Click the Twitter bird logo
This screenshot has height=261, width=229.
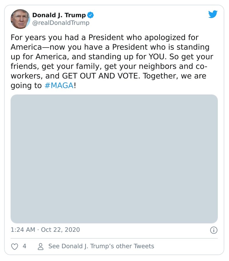click(213, 14)
